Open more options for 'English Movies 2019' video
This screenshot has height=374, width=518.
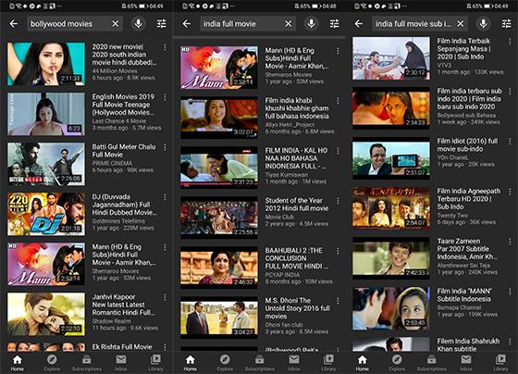pyautogui.click(x=165, y=97)
